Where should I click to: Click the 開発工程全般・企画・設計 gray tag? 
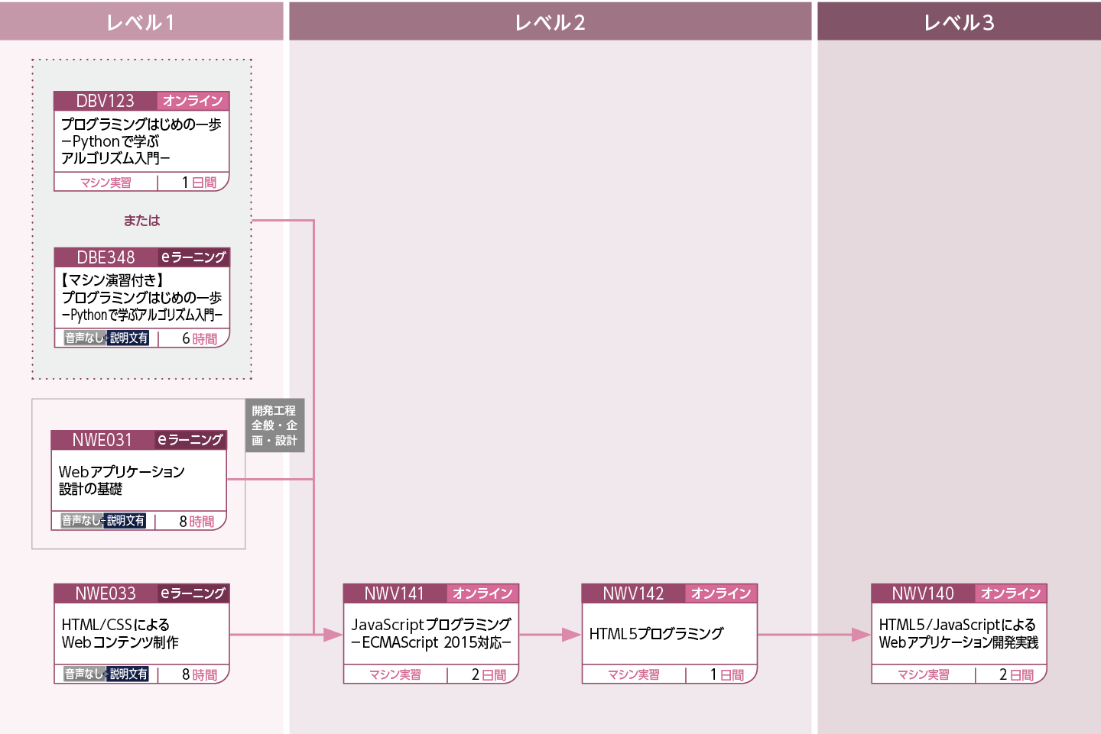click(x=274, y=425)
